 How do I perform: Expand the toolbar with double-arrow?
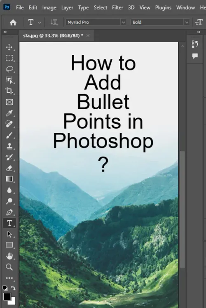click(x=5, y=32)
